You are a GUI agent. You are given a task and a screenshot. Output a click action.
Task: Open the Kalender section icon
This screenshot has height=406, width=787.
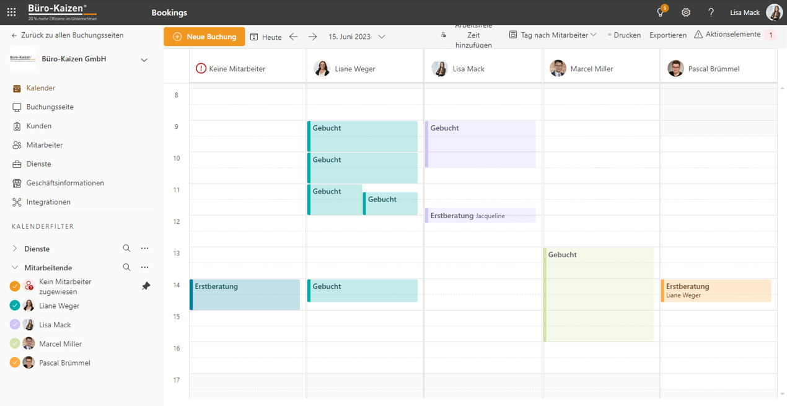click(x=15, y=87)
